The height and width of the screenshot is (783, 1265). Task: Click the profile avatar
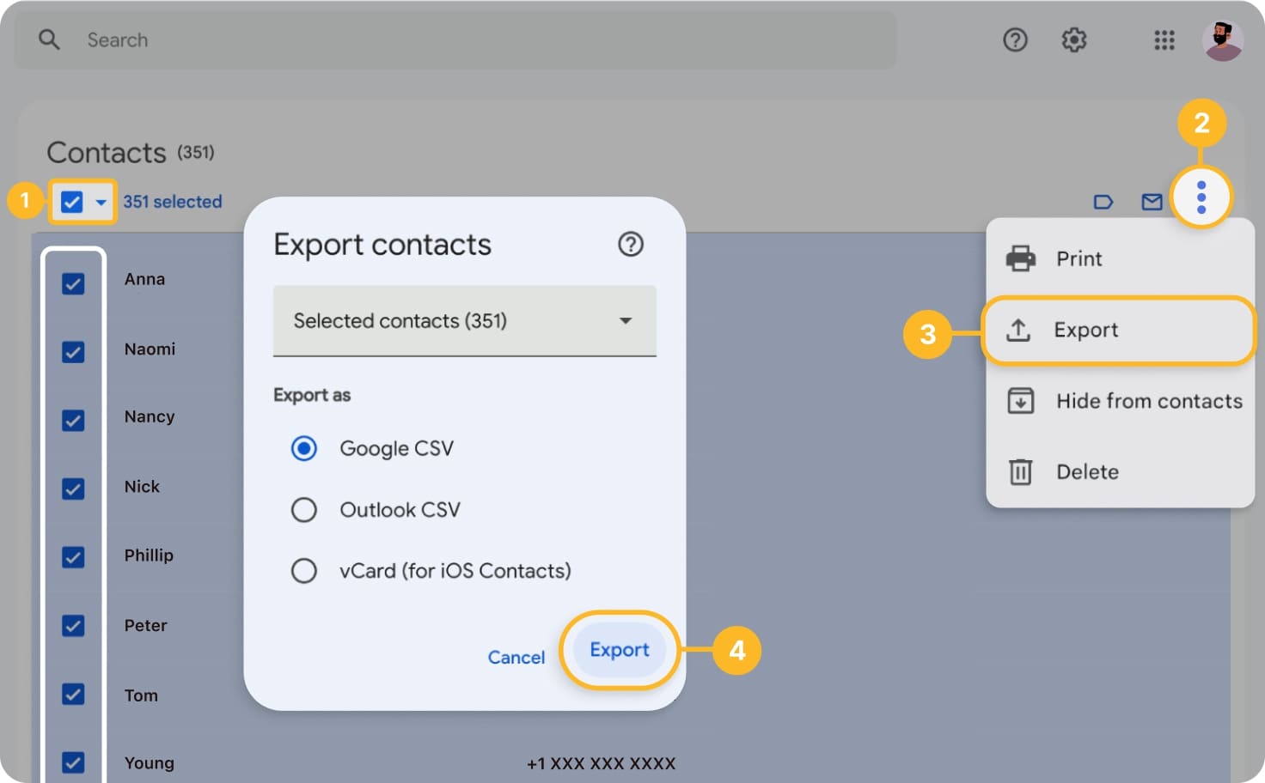1223,39
